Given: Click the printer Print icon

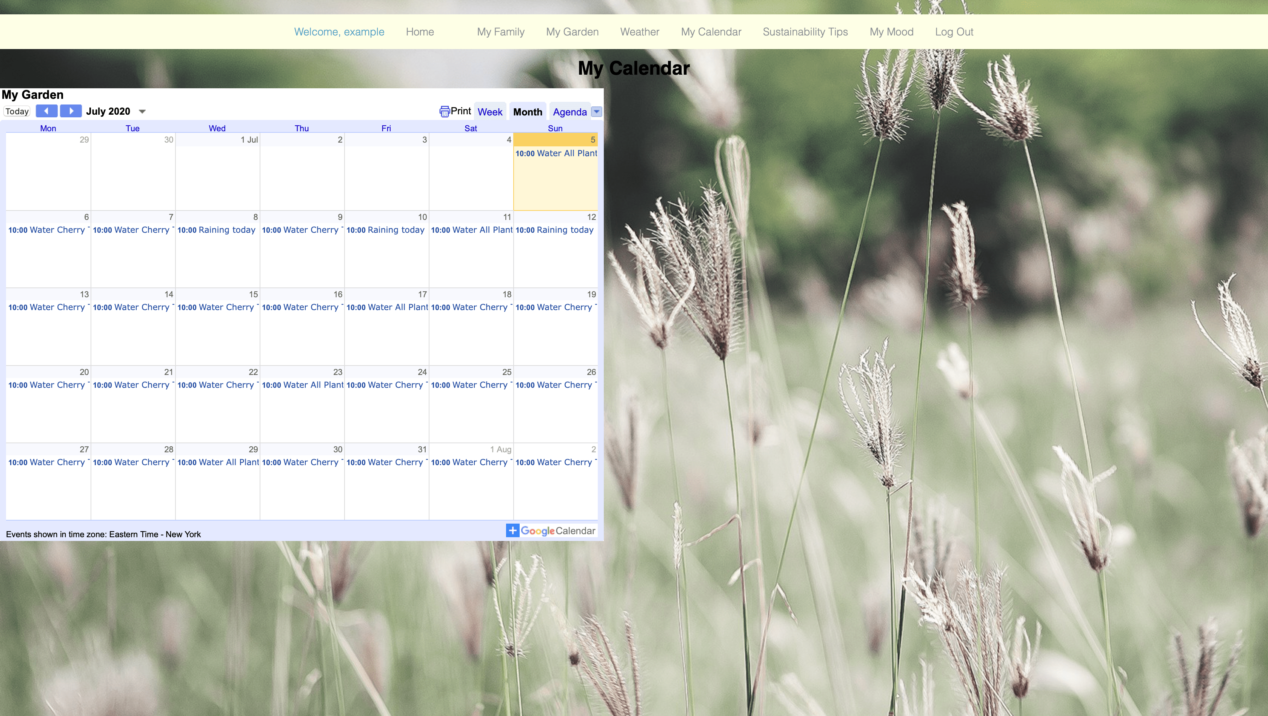Looking at the screenshot, I should 445,112.
